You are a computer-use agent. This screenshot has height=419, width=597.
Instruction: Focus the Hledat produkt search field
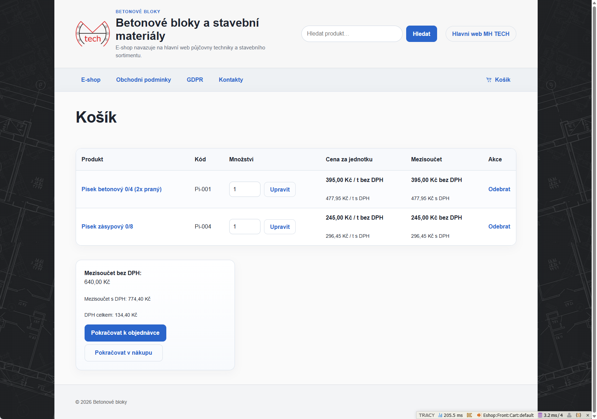coord(352,34)
